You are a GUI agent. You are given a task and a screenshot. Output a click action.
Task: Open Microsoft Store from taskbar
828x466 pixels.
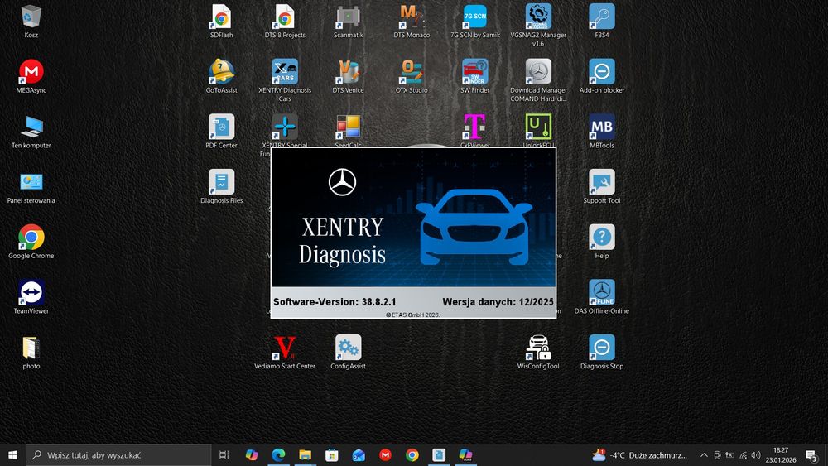click(x=332, y=455)
